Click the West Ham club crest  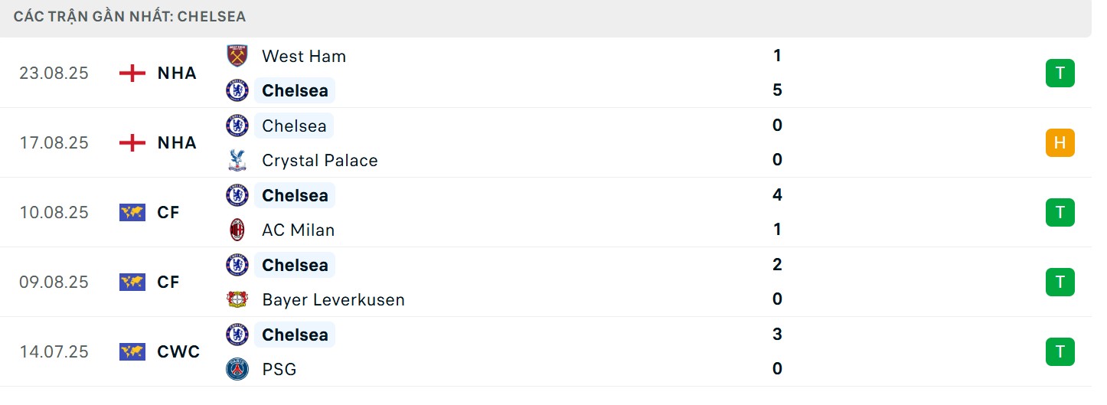(x=237, y=56)
